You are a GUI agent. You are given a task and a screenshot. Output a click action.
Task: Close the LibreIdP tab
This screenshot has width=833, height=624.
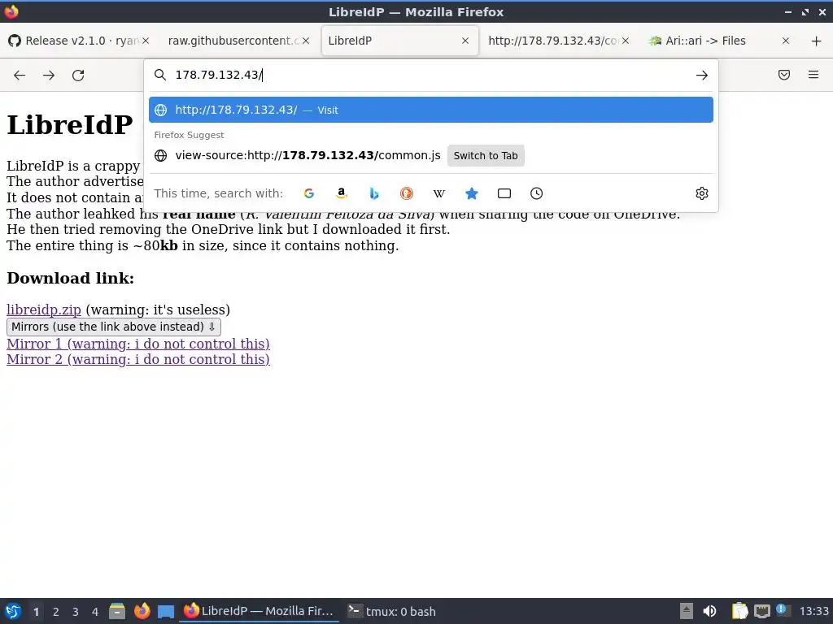(x=465, y=41)
